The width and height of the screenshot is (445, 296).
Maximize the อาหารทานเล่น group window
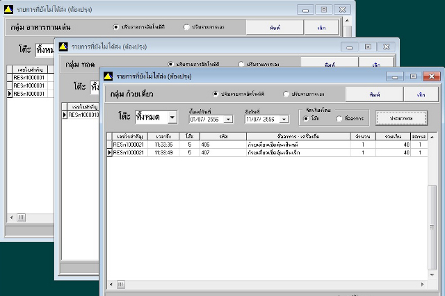click(x=324, y=9)
